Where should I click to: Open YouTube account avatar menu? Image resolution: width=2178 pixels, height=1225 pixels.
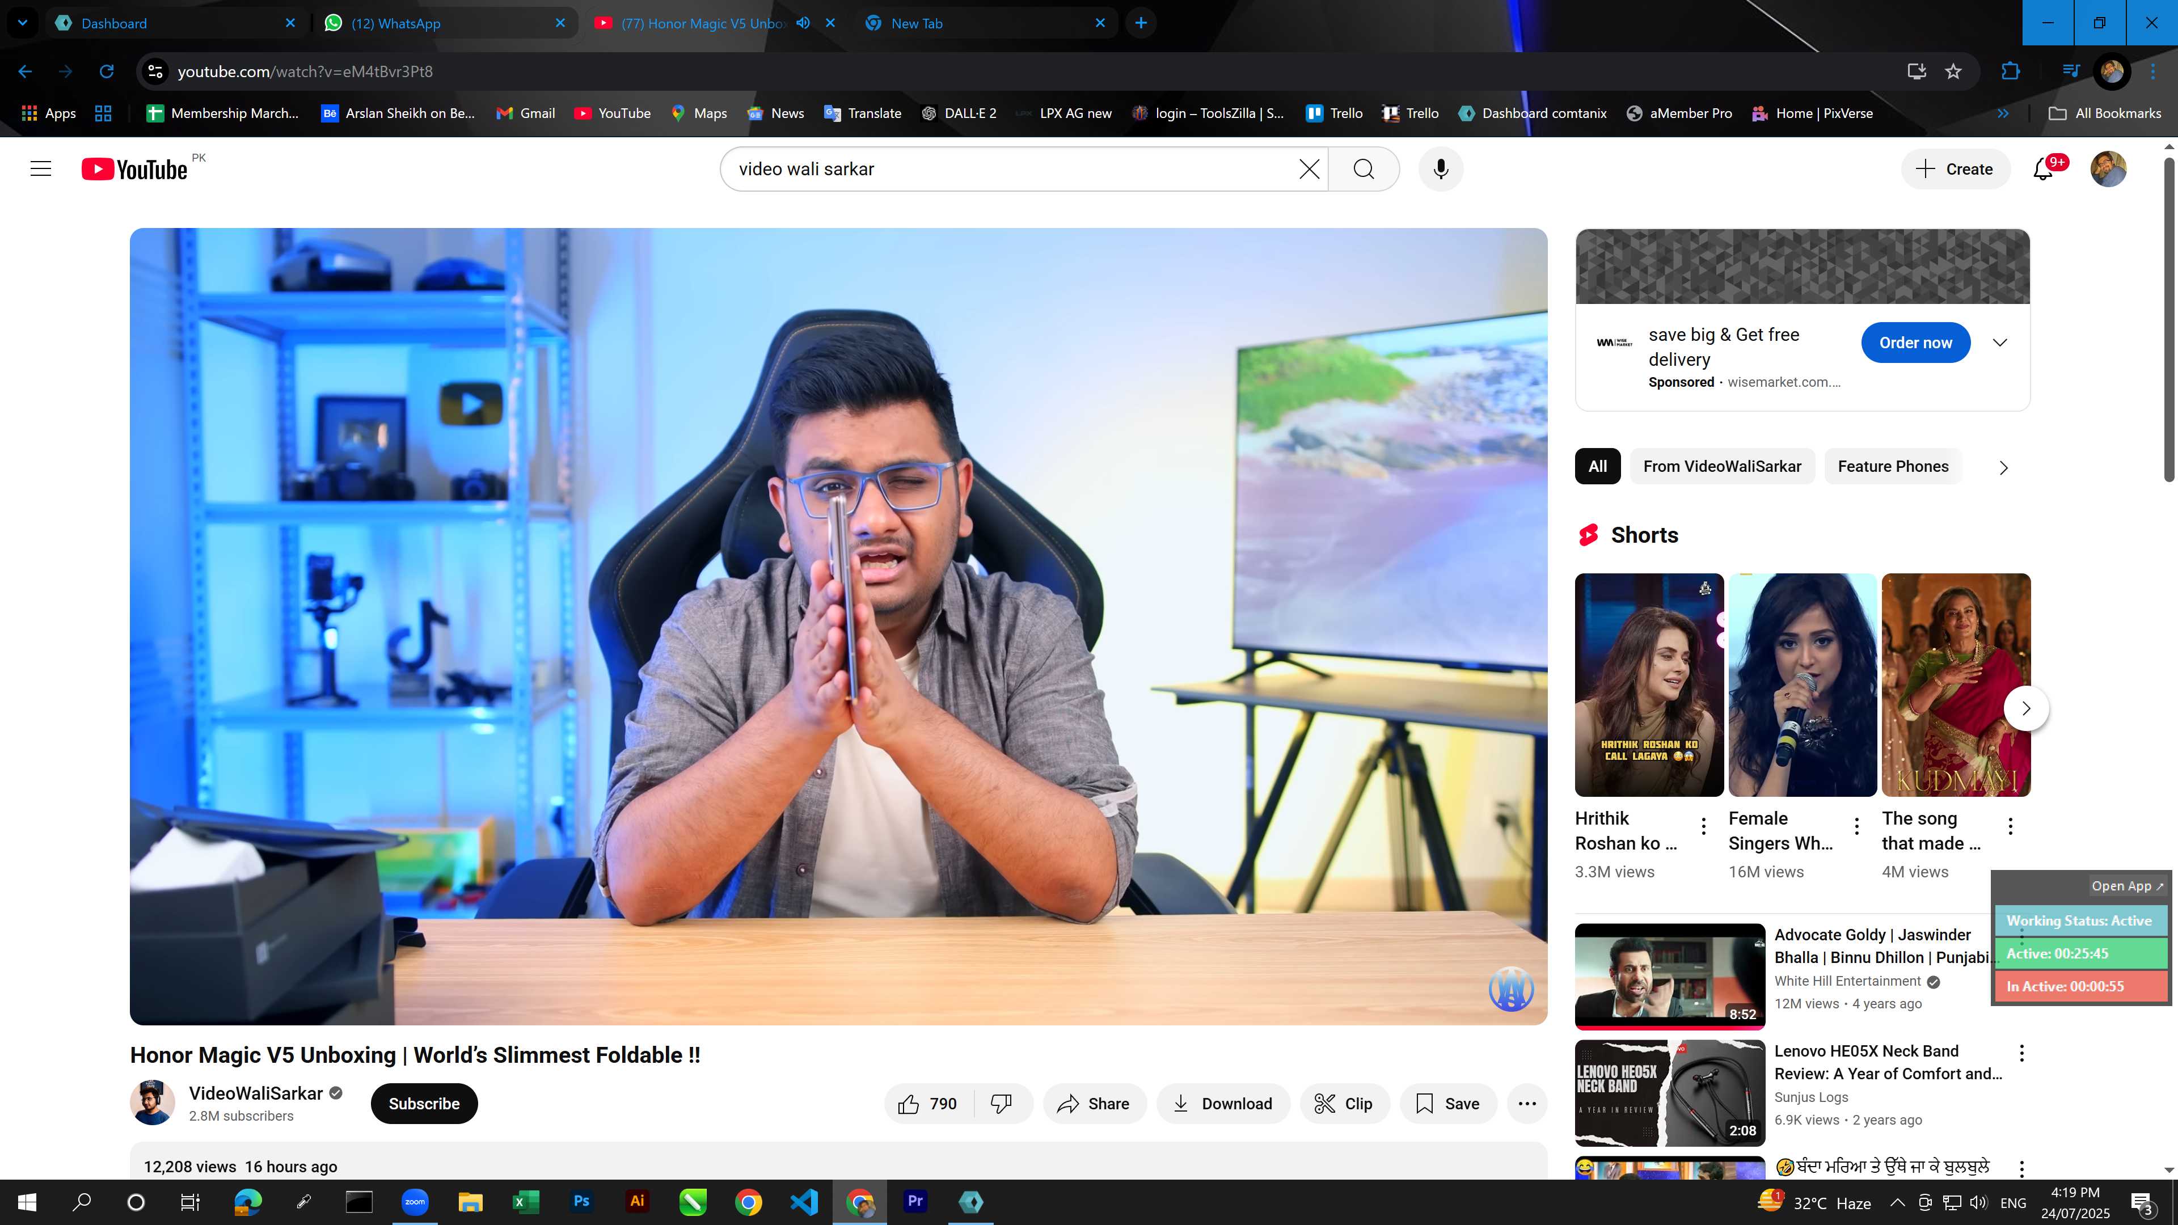coord(2108,169)
